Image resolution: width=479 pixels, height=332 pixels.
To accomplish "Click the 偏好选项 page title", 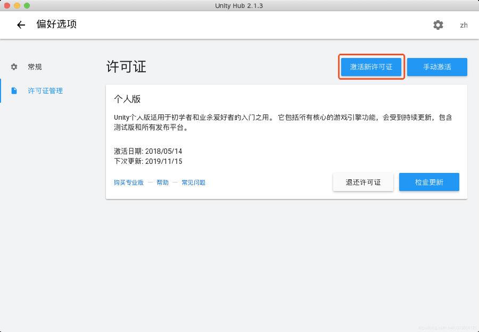I will pos(56,24).
